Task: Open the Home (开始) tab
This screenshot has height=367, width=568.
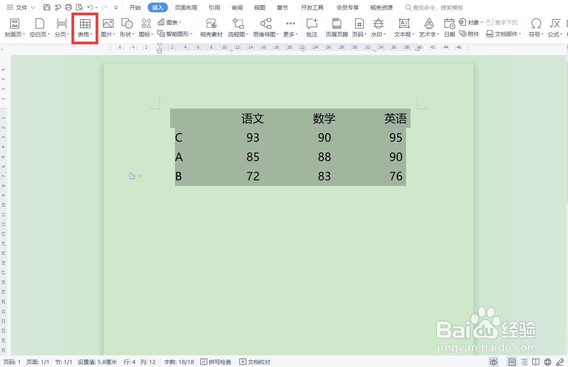Action: (135, 7)
